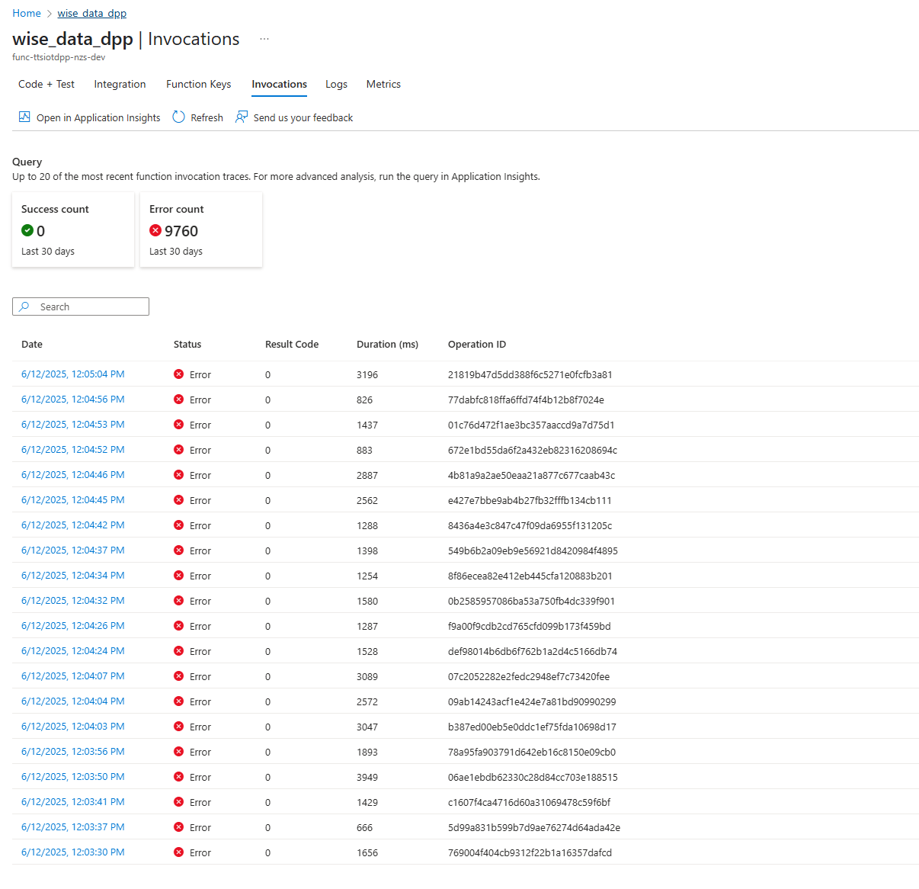
Task: Select operation ID c1607f4ca4716d60a31069478c59f6bf
Action: 530,803
